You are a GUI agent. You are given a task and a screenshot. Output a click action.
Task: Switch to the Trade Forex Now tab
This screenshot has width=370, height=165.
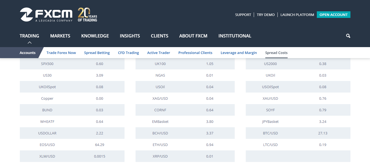tap(61, 53)
